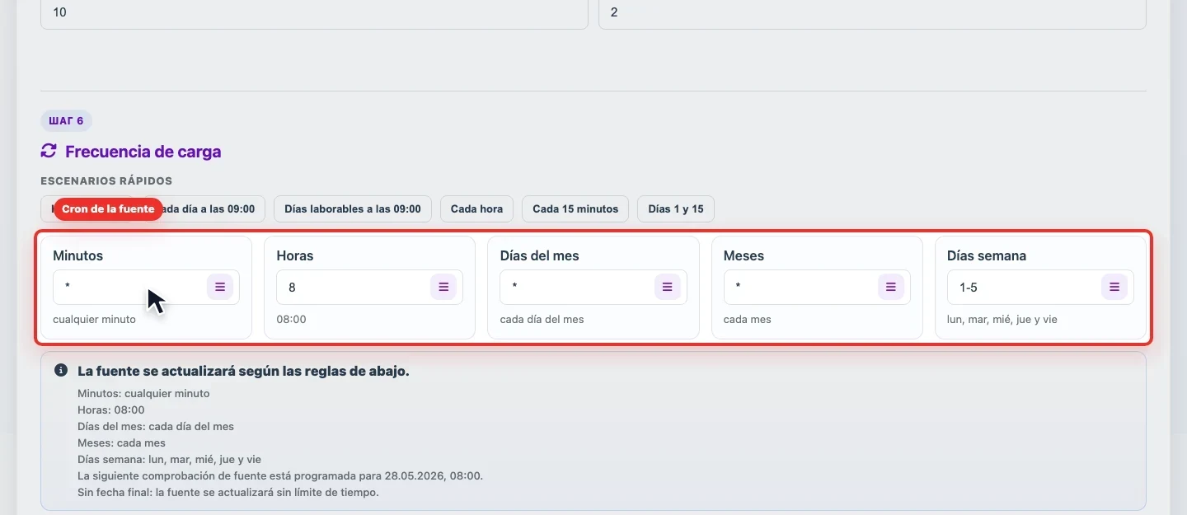This screenshot has height=515, width=1187.
Task: Open the Días semana options icon
Action: click(1114, 287)
